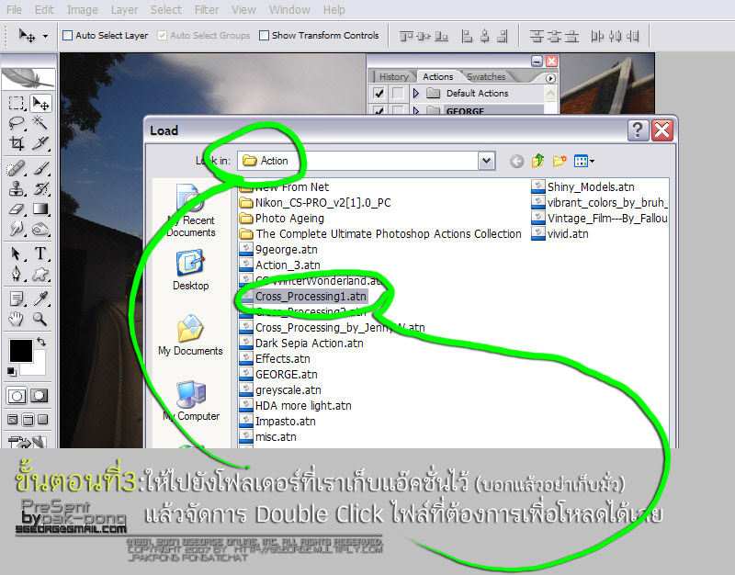Screen dimensions: 735x575
Task: Click Up One Level icon in Load dialog
Action: point(537,162)
